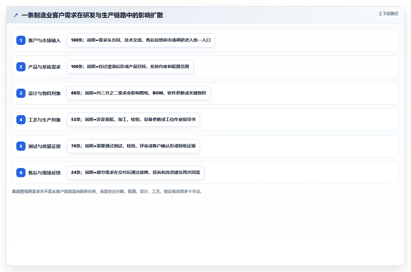Viewport: 411px width, 272px height.
Task: Click the description box mentioning 统一入口
Action: 141,40
